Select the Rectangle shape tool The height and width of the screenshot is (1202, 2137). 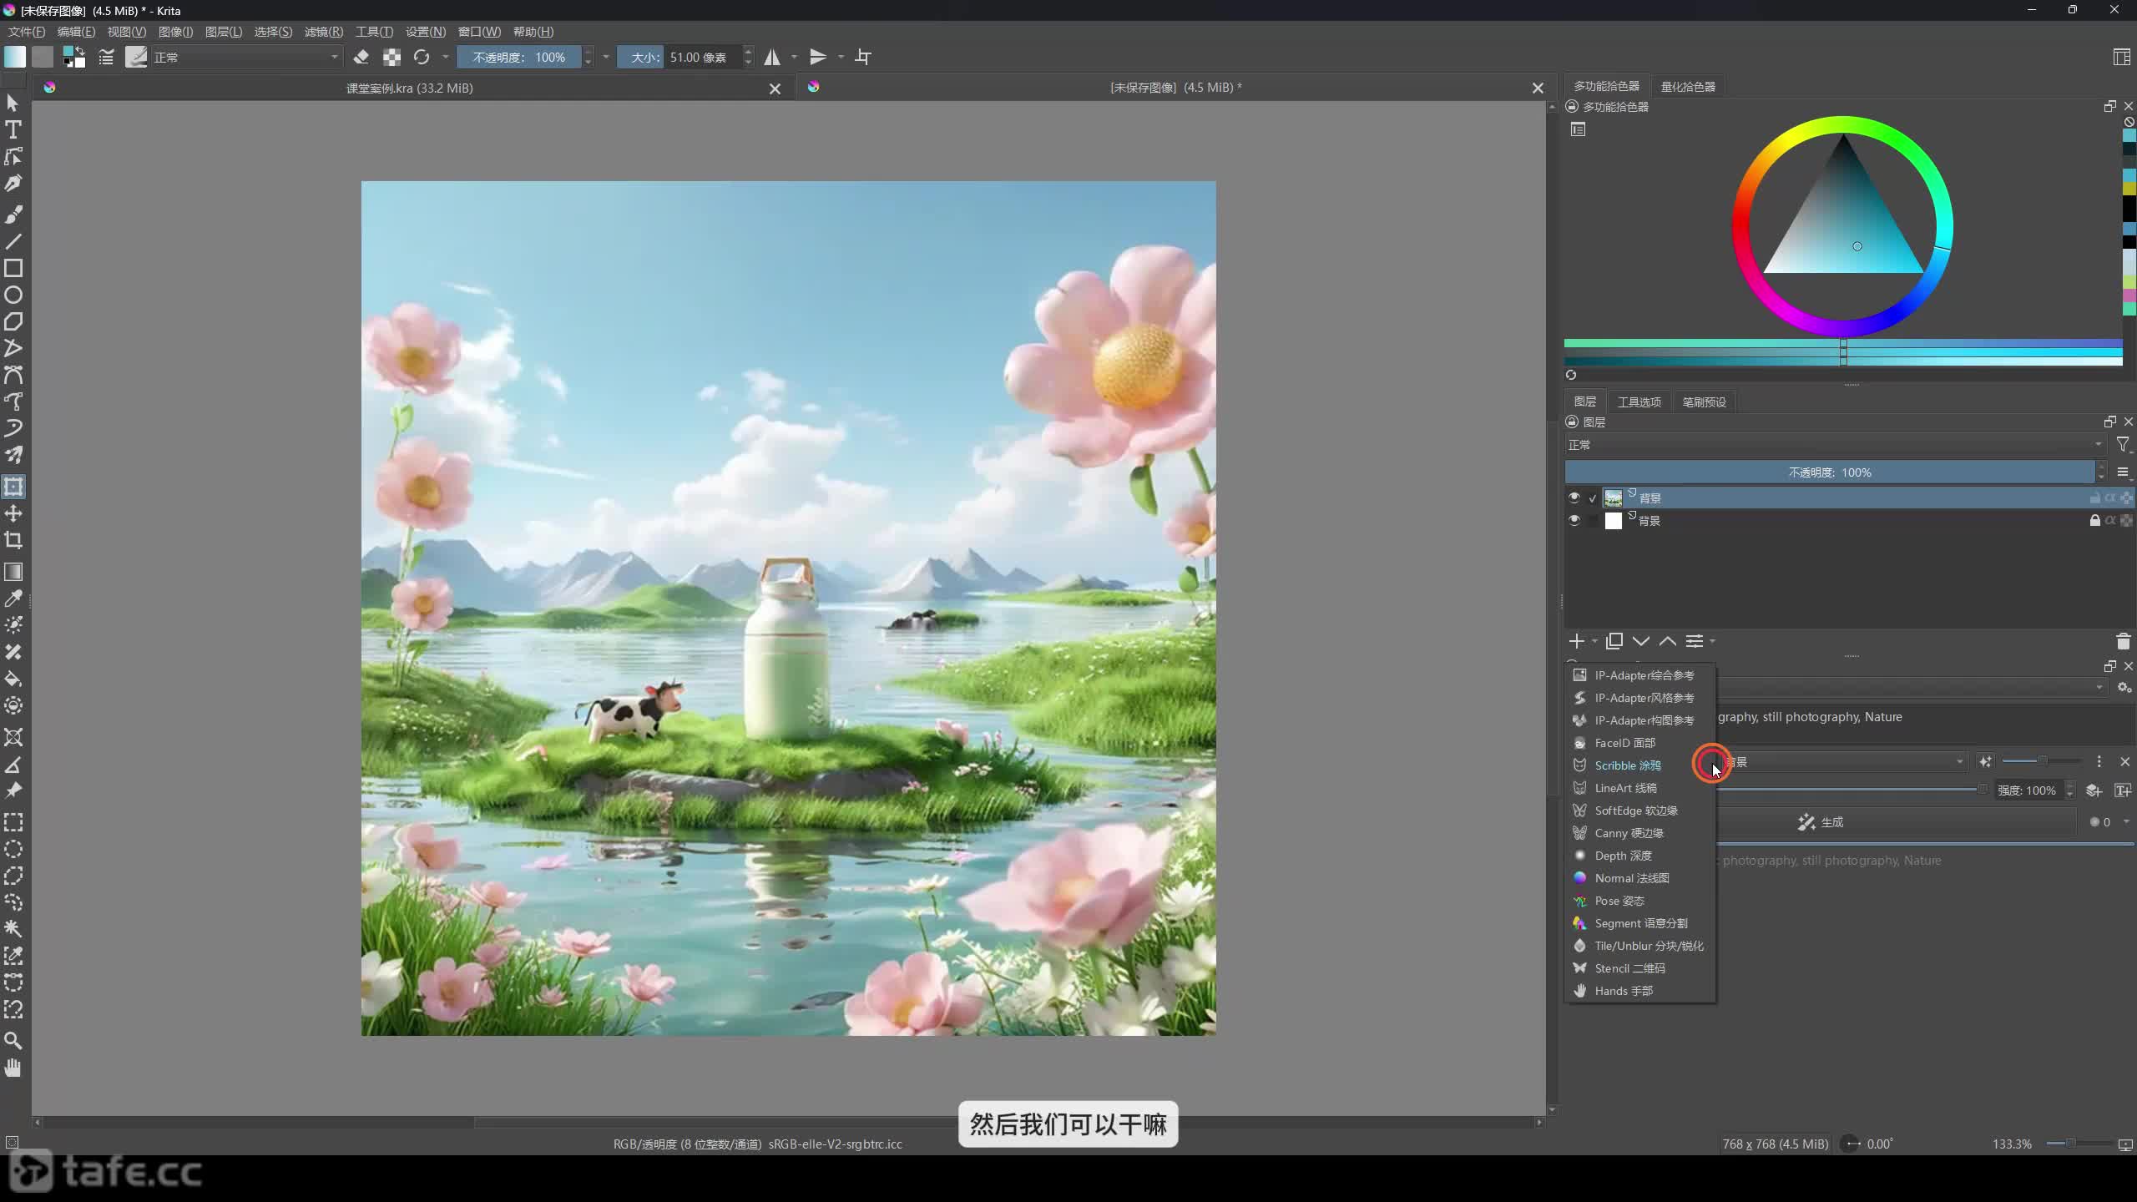click(x=13, y=268)
